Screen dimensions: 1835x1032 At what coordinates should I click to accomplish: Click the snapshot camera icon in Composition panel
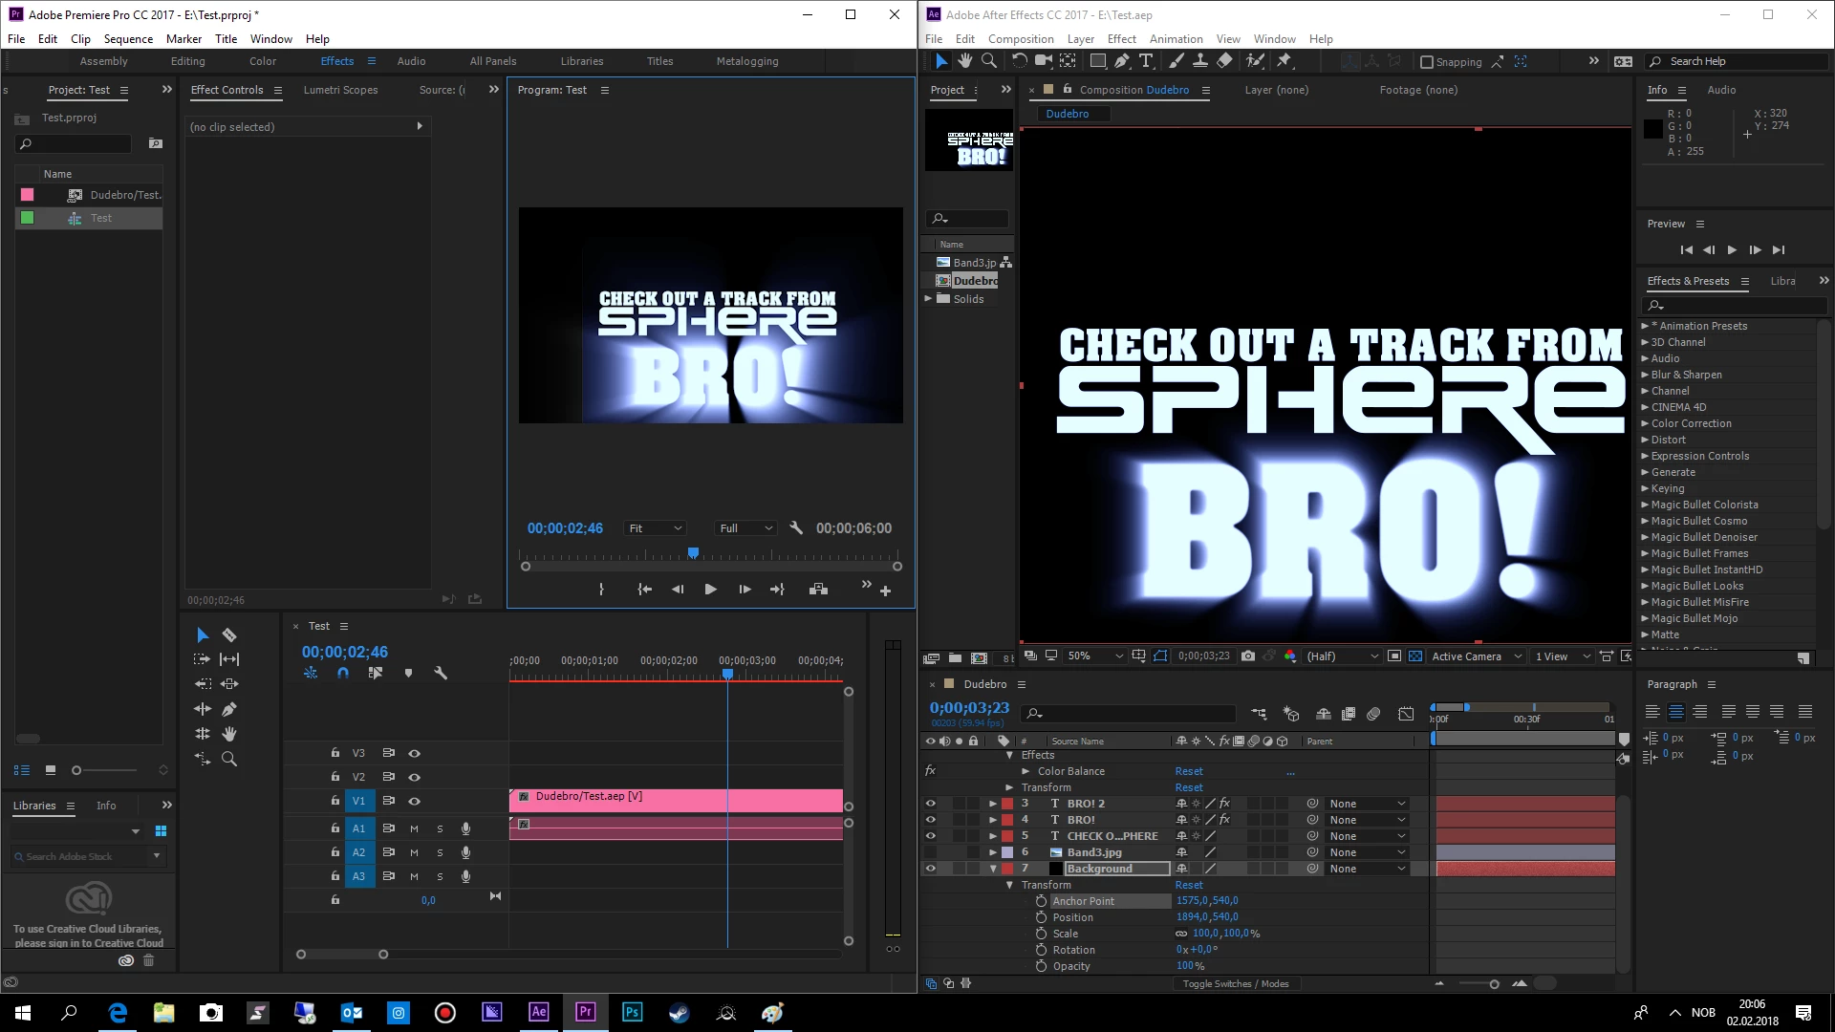(x=1248, y=656)
